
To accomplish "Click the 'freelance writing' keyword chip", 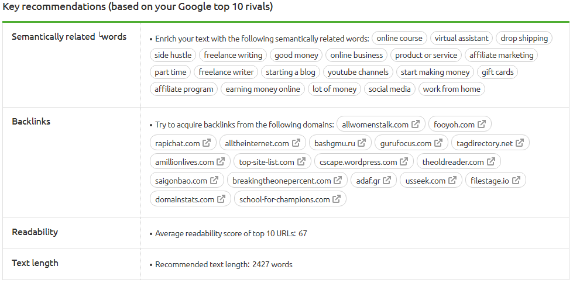I will click(x=233, y=55).
